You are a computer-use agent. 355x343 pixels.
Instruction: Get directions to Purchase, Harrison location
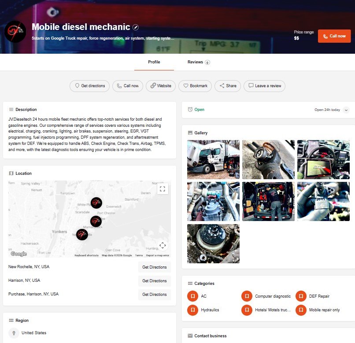click(154, 295)
